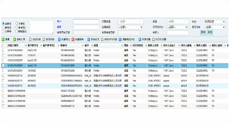Click the 取消发货 cancel shipment icon

tap(89, 39)
